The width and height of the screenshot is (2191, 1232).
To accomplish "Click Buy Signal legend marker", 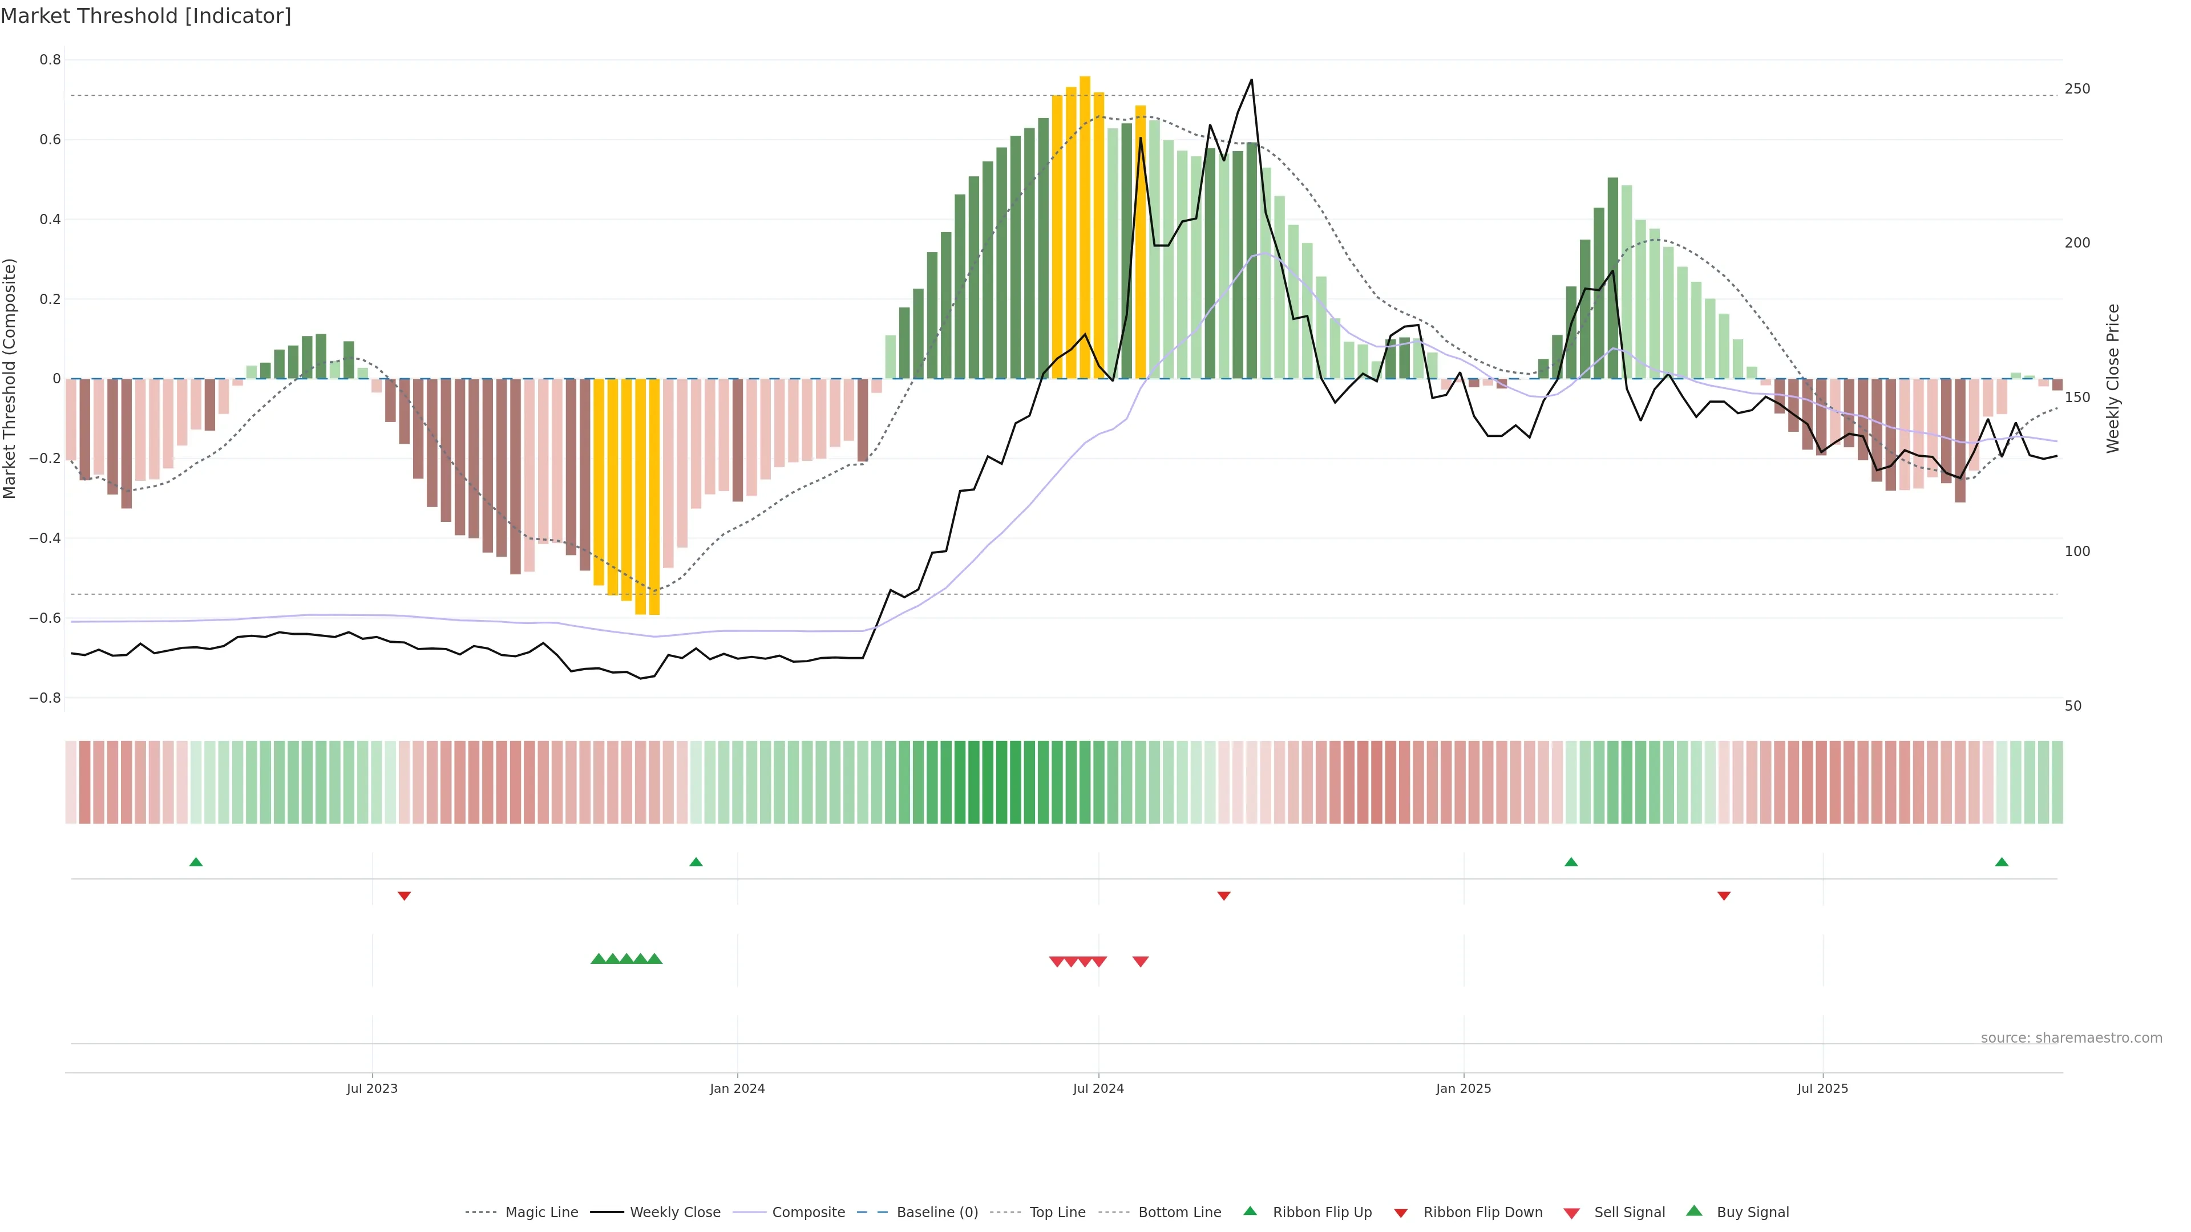I will click(1694, 1211).
